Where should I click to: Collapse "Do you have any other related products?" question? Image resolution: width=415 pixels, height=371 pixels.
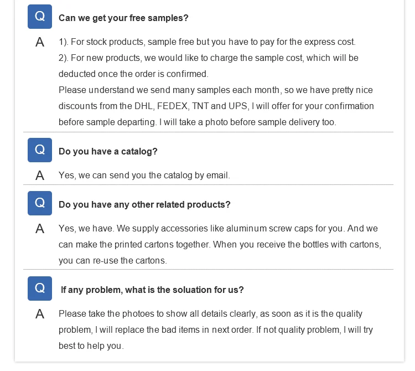coord(144,204)
